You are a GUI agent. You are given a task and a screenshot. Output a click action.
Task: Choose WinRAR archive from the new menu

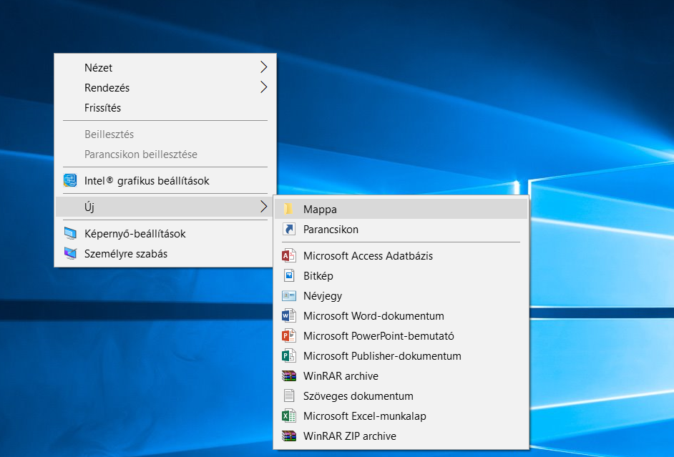[x=341, y=376]
